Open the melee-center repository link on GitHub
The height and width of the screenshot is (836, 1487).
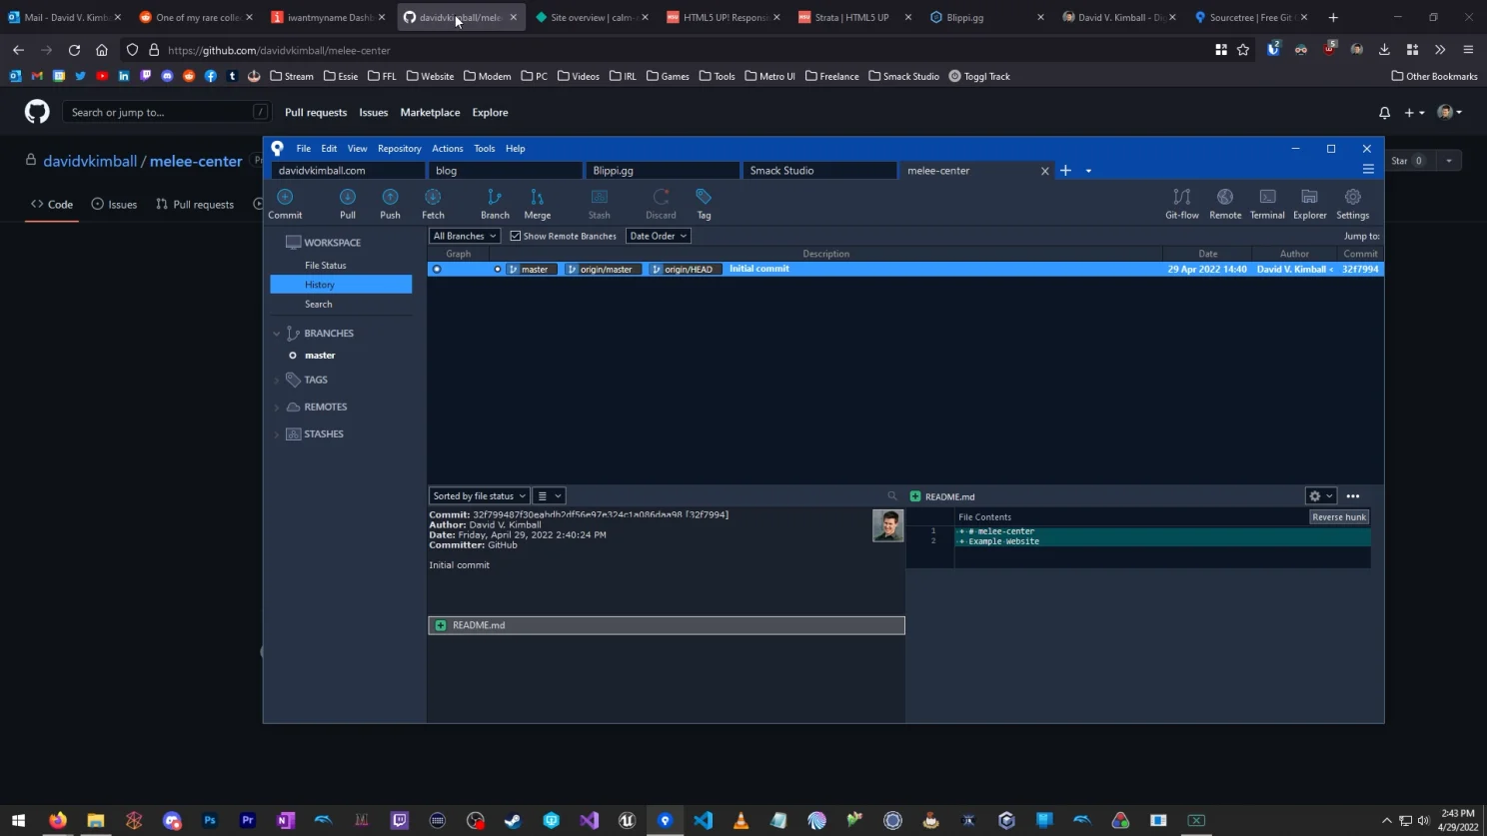pos(197,161)
